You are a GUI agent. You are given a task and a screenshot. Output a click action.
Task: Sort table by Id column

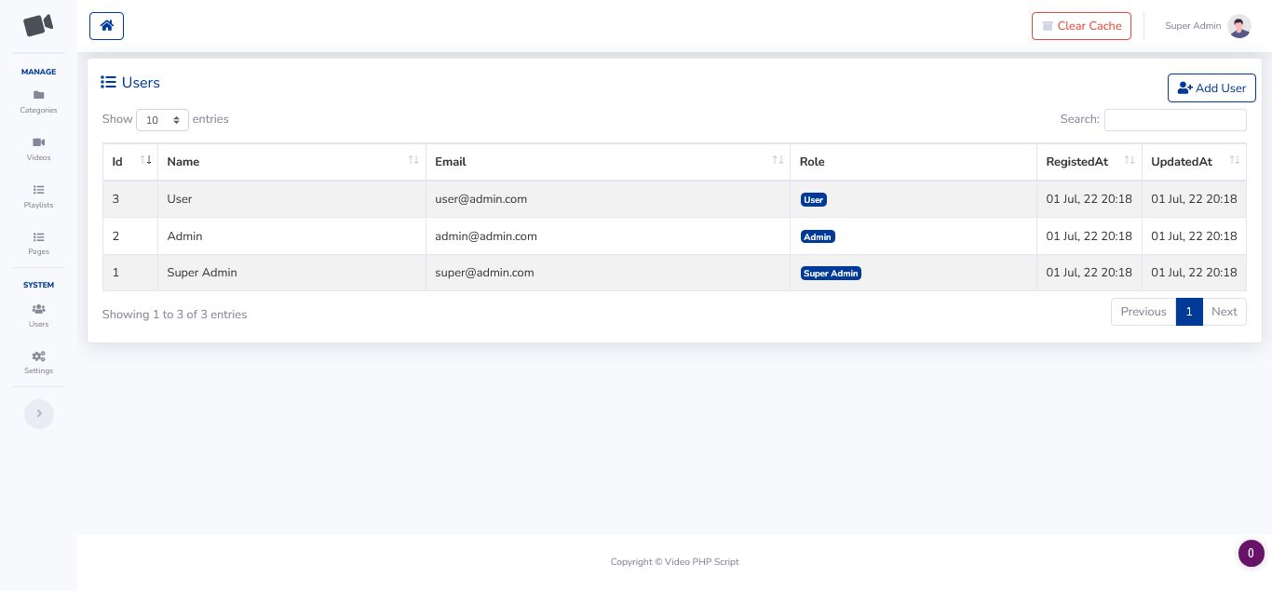tap(130, 162)
